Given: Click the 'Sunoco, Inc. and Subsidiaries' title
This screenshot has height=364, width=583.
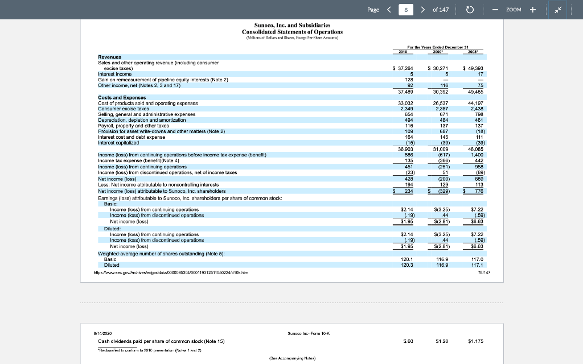Looking at the screenshot, I should click(x=292, y=25).
